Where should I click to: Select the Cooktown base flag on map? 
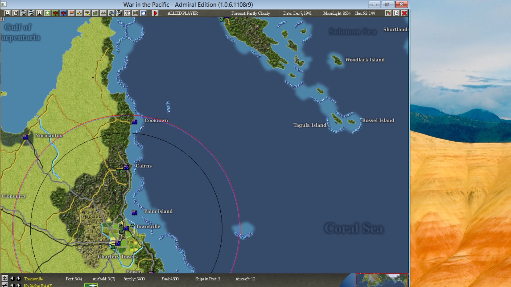tap(135, 122)
